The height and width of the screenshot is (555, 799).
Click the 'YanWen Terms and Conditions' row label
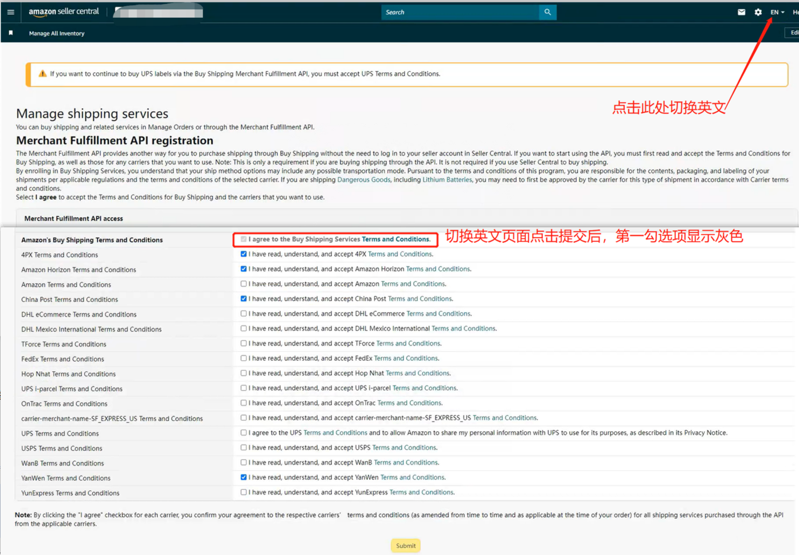66,478
